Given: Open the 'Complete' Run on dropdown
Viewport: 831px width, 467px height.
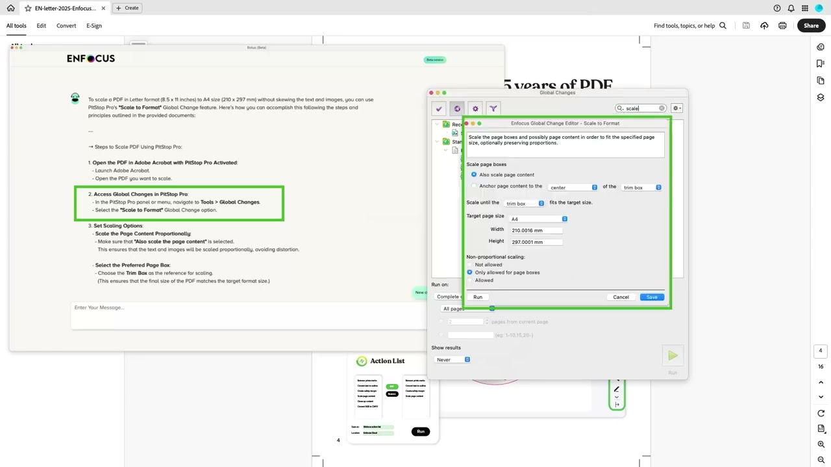Looking at the screenshot, I should pyautogui.click(x=449, y=296).
